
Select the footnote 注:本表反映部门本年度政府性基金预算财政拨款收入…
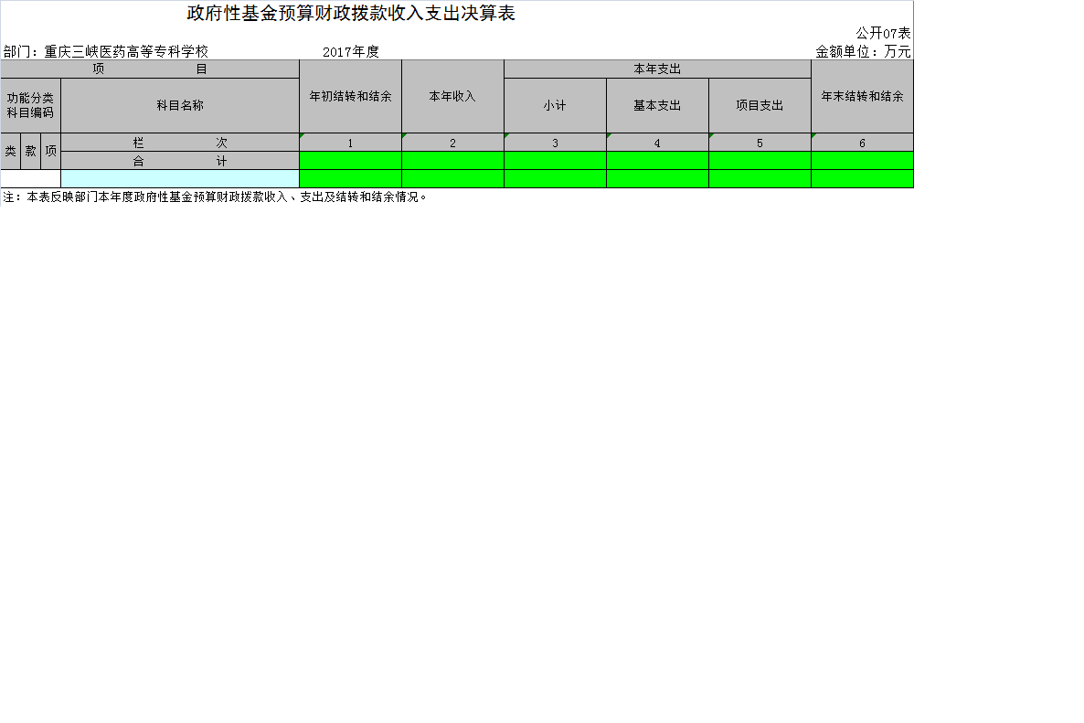[x=215, y=197]
